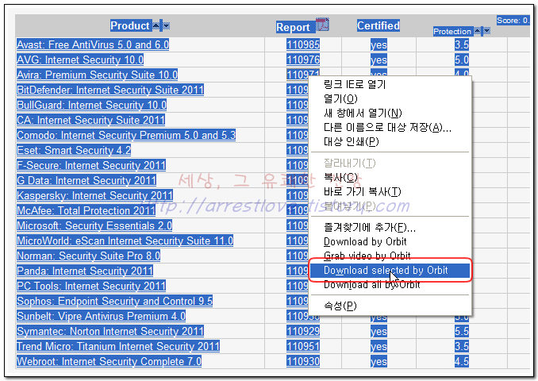Image resolution: width=538 pixels, height=381 pixels.
Task: Click Trend Micro's 3.5 protection score
Action: pyautogui.click(x=462, y=346)
